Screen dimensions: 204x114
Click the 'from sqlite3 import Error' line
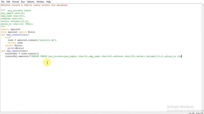(18, 32)
